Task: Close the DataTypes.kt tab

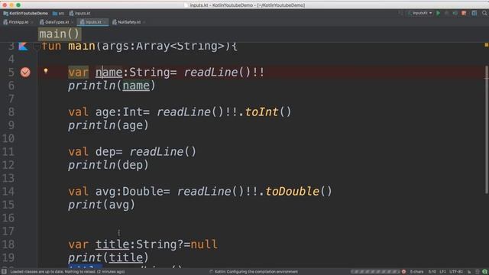Action: tap(73, 22)
